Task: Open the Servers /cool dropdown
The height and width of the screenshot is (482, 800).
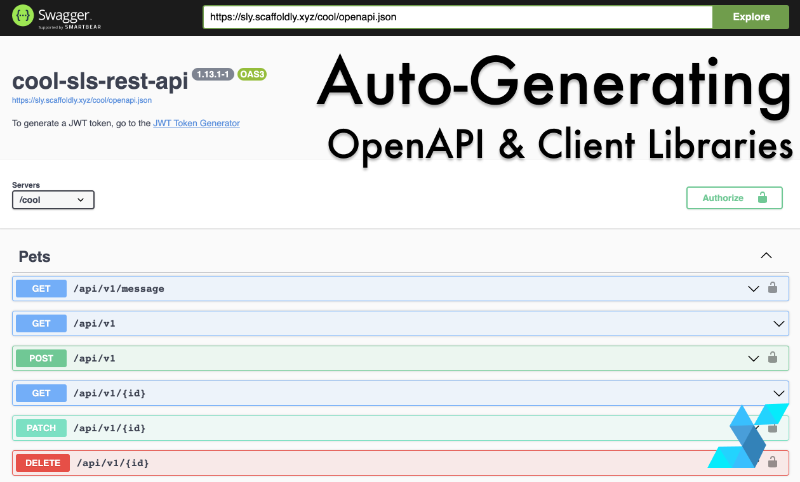Action: pos(53,200)
